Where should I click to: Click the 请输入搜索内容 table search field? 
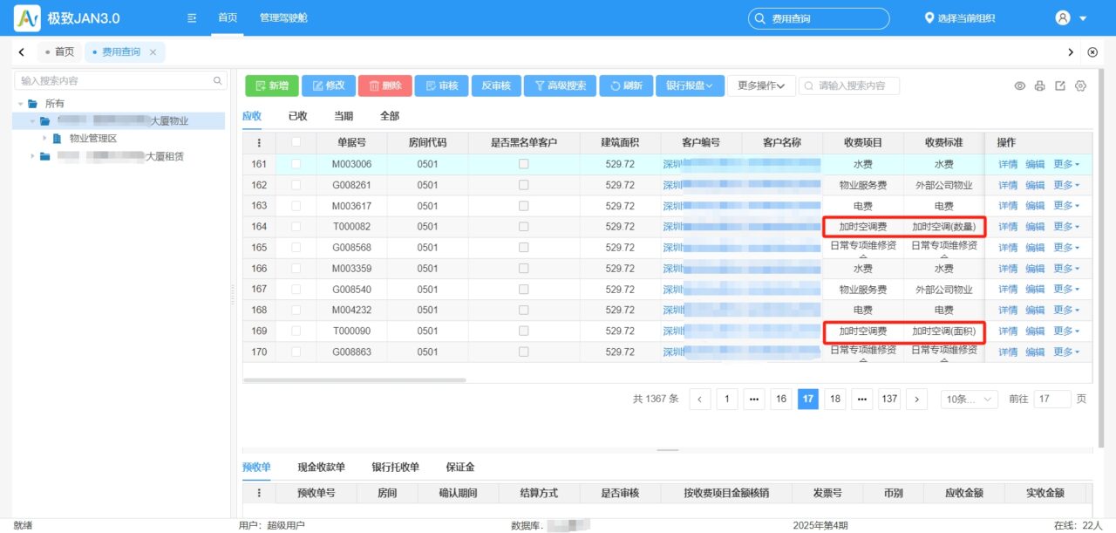[849, 85]
